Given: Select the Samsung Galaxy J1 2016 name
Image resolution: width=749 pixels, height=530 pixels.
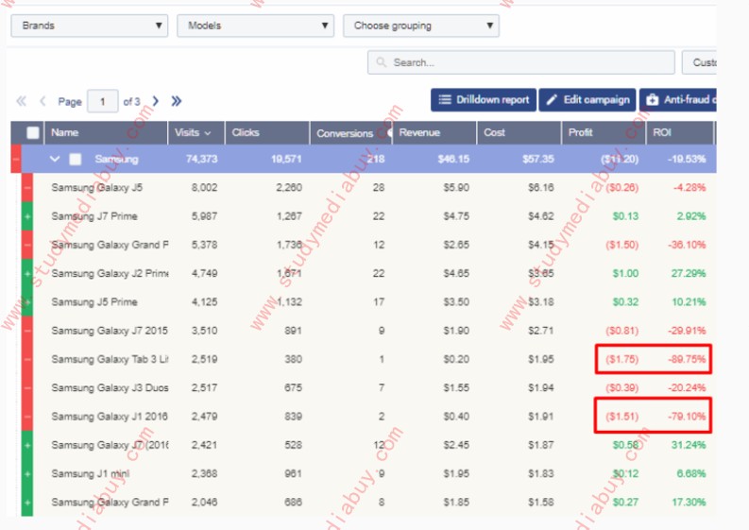Looking at the screenshot, I should (110, 417).
